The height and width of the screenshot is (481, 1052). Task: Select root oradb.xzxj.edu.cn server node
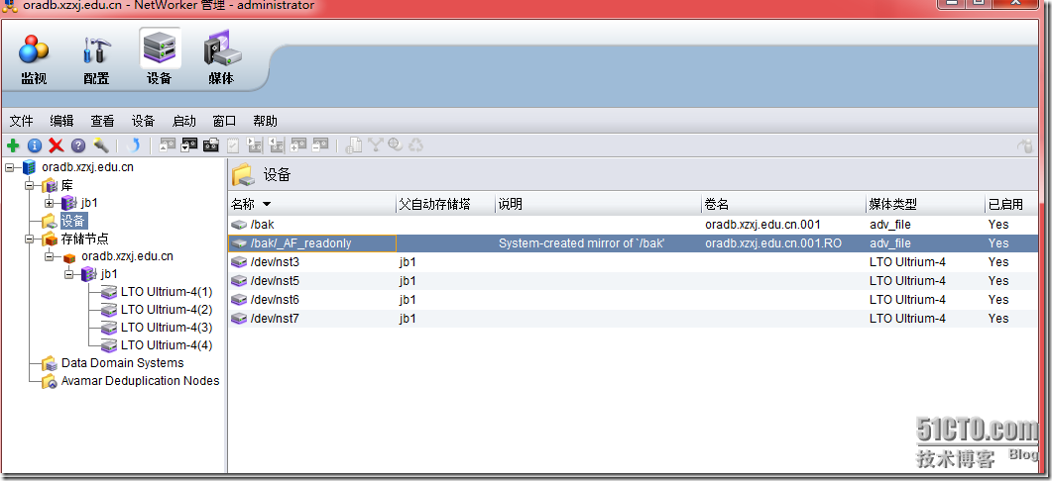(x=87, y=167)
